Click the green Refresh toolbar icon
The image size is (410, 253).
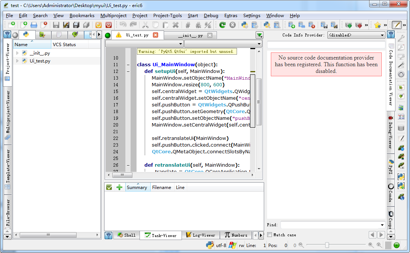tap(222, 25)
